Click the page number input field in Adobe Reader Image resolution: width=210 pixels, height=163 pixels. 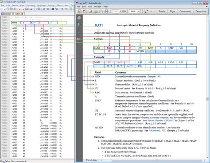point(115,12)
